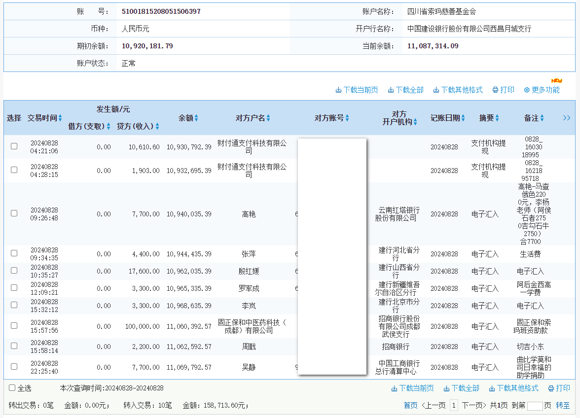This screenshot has height=418, width=580.
Task: Click the bottom 下载其他格式 download icon
Action: tap(492, 388)
